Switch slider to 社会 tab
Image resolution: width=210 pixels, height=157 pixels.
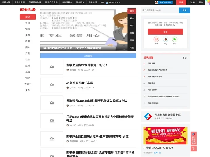pyautogui.click(x=132, y=18)
